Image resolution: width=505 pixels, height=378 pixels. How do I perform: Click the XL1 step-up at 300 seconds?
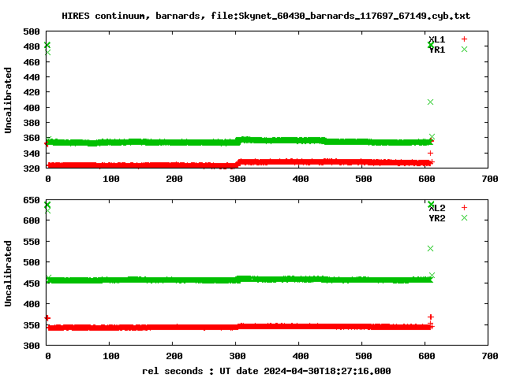point(238,163)
